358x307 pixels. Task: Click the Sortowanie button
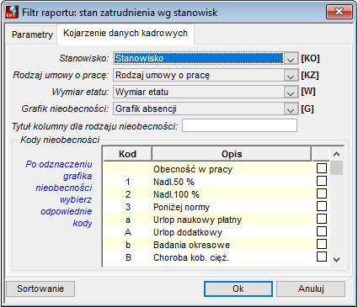(40, 288)
